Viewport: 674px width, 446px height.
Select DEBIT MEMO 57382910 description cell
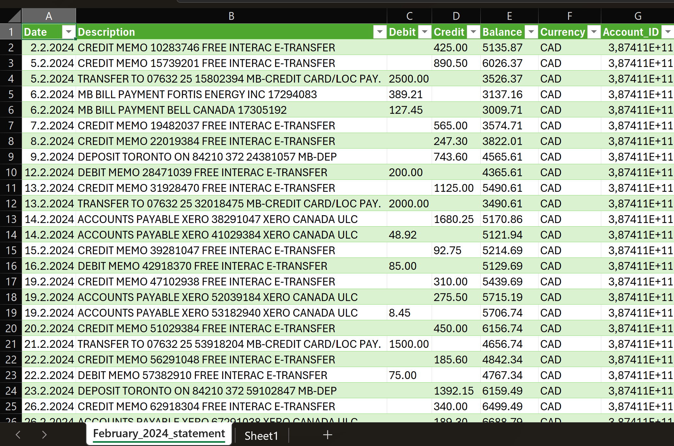tap(231, 375)
